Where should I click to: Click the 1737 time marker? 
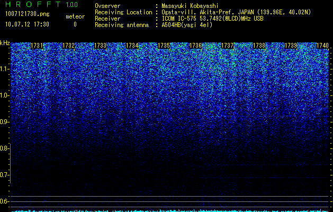tap(227, 46)
